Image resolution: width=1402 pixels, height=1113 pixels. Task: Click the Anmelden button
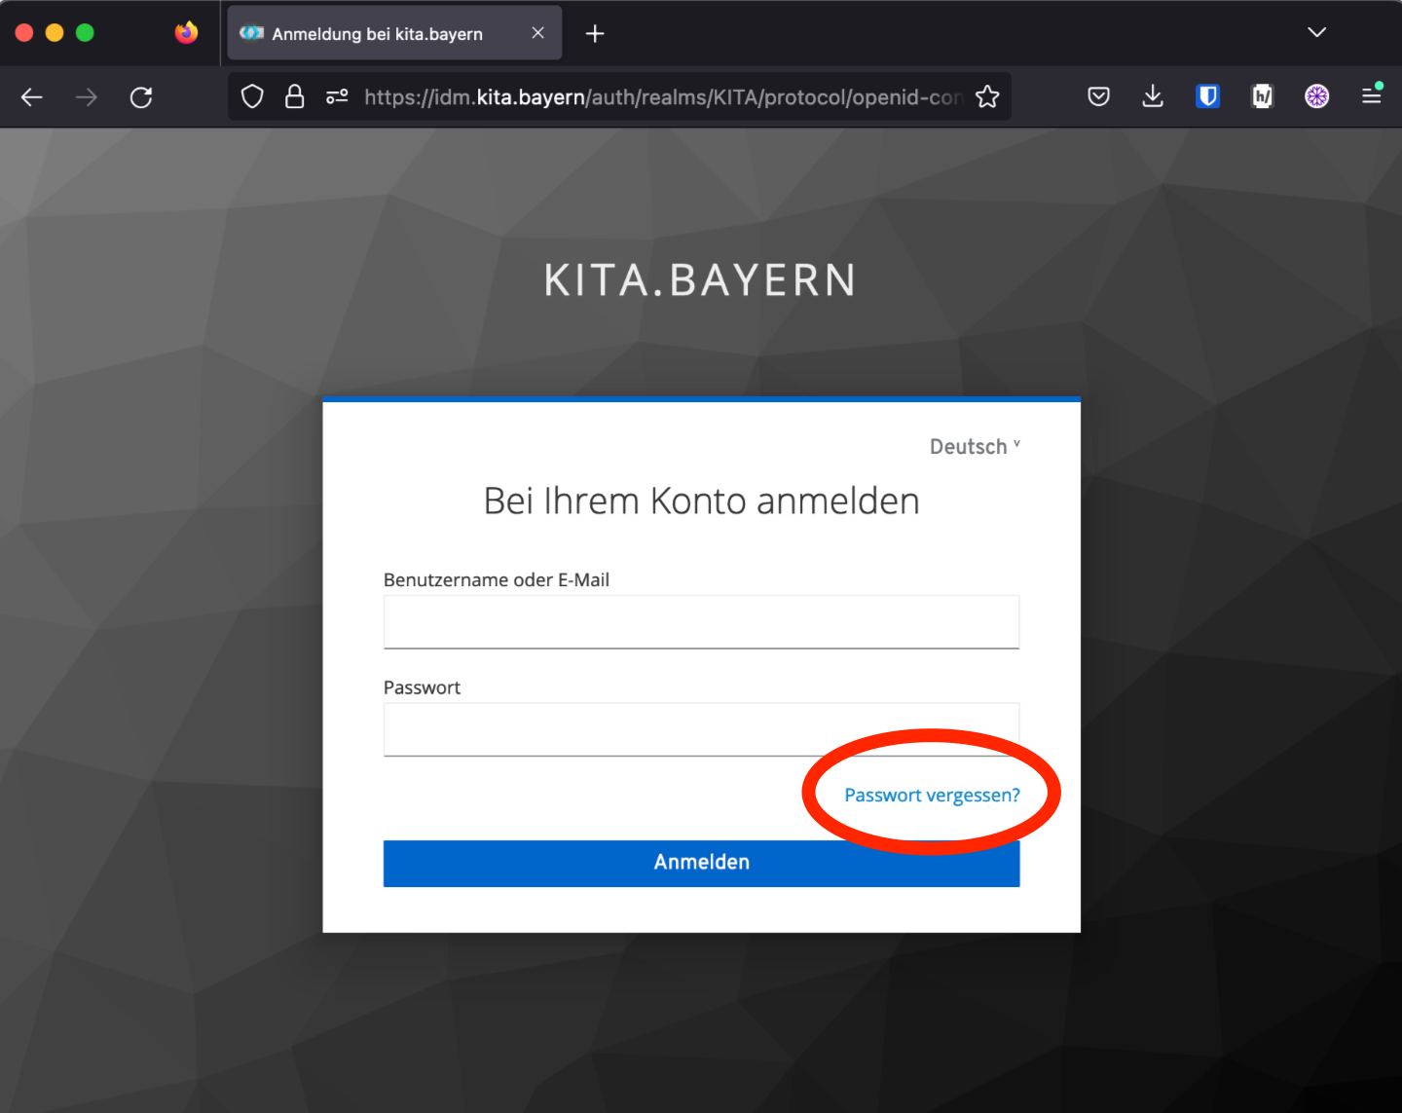click(x=701, y=863)
